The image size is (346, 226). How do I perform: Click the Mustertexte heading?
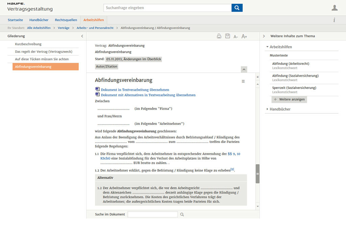point(279,56)
